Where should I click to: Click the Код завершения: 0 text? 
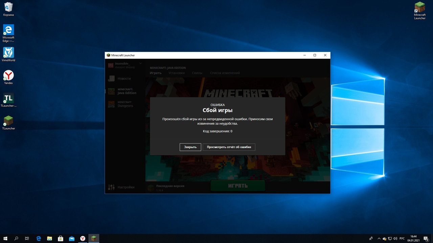[218, 131]
